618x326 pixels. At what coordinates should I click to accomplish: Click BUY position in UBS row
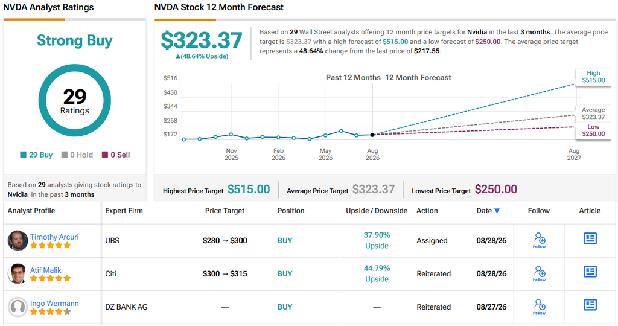click(x=285, y=240)
